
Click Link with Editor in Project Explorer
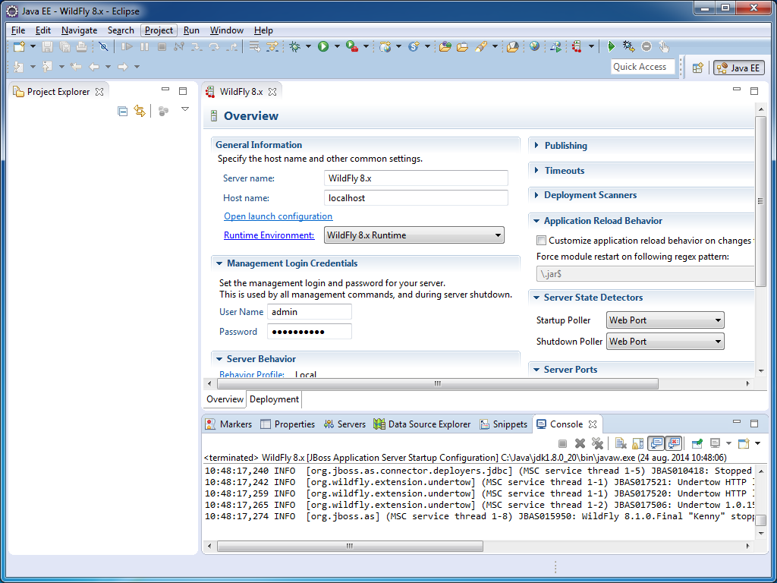[x=140, y=111]
